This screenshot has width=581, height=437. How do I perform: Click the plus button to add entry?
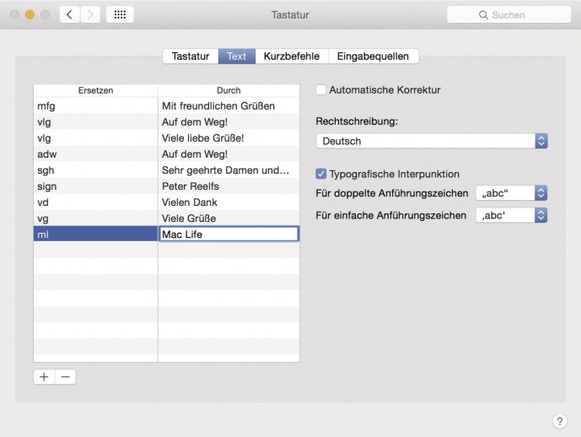44,377
